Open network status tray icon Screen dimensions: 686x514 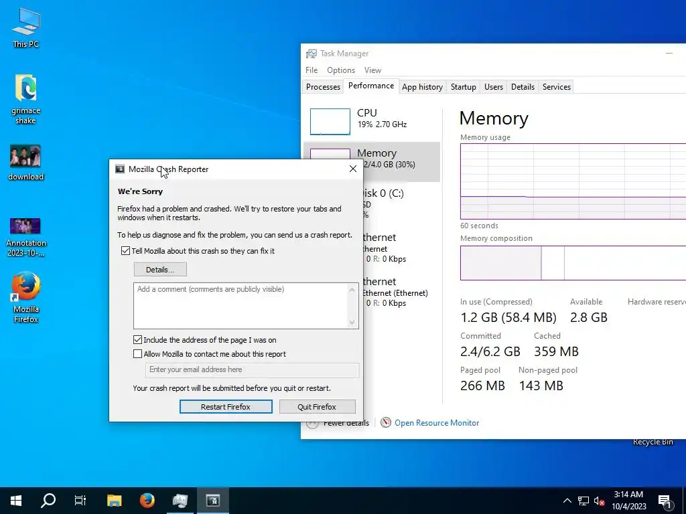(x=584, y=501)
